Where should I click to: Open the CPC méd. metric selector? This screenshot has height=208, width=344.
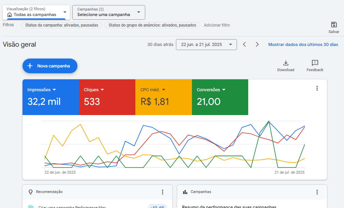164,90
